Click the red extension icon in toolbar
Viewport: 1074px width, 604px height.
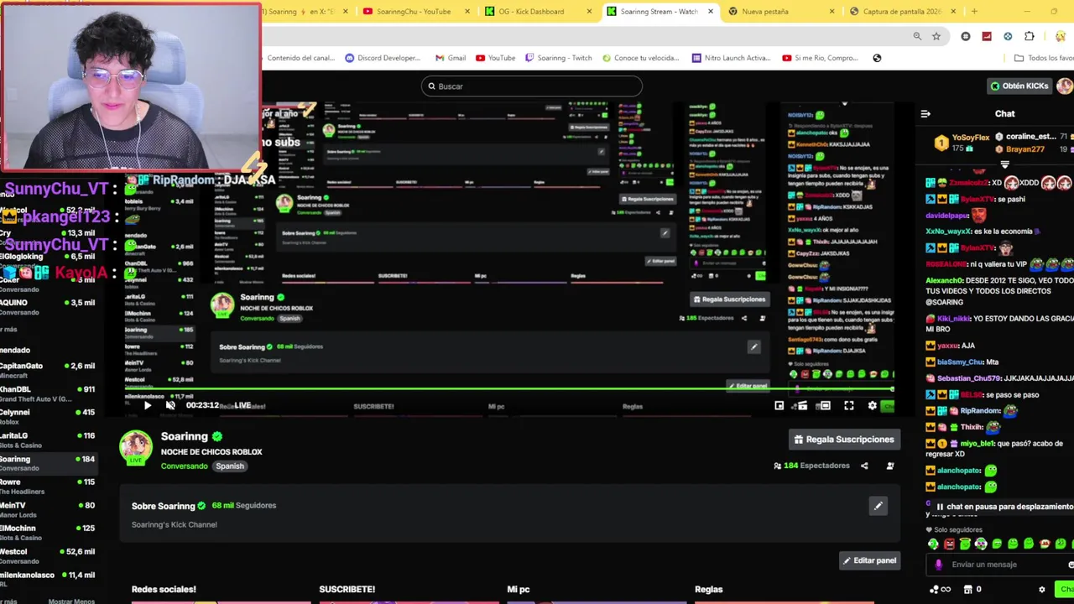click(x=987, y=36)
